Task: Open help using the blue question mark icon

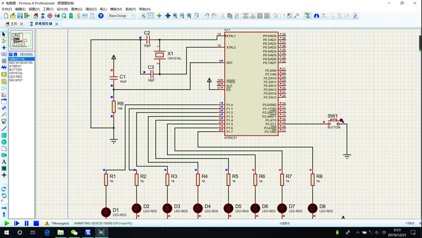Action: tap(101, 16)
